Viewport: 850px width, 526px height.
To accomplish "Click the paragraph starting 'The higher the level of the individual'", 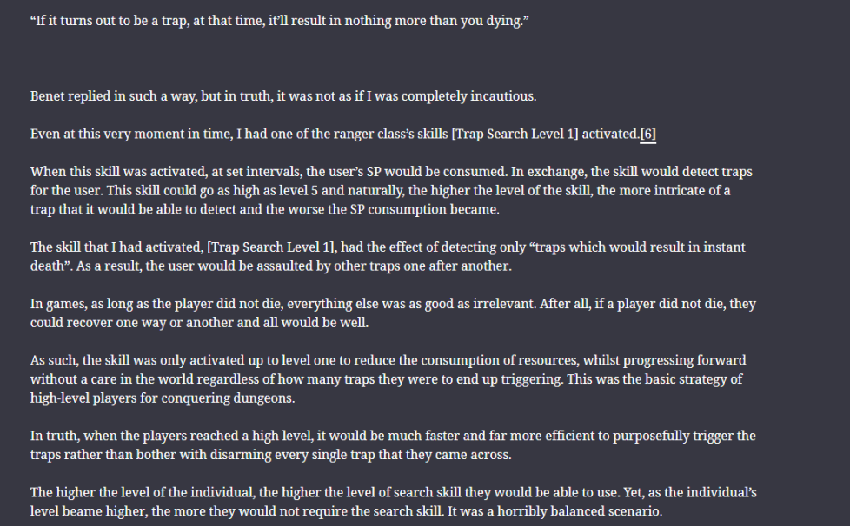I will [x=394, y=502].
